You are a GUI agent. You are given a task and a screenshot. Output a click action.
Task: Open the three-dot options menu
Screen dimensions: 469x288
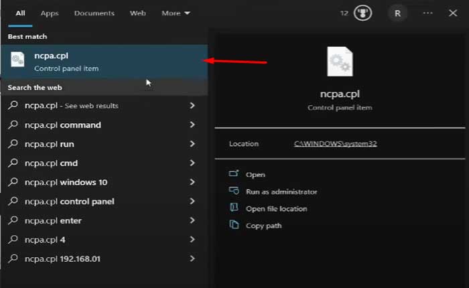click(428, 13)
